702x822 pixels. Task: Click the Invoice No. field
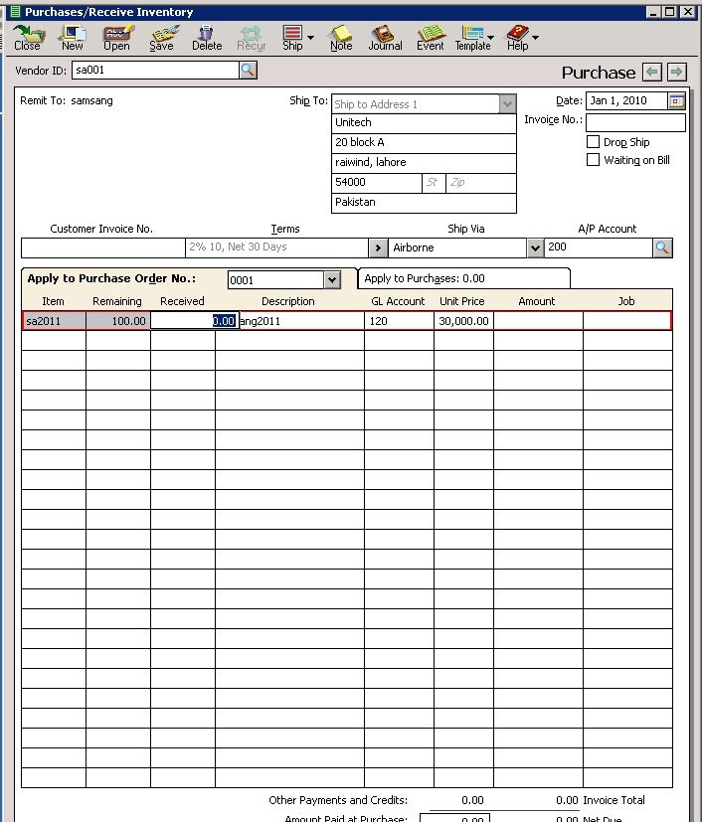pos(635,122)
